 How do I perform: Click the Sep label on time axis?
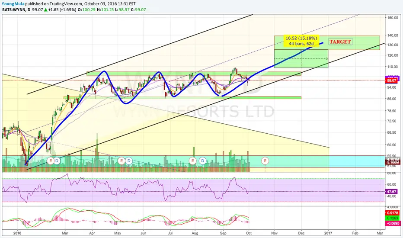coord(223,233)
